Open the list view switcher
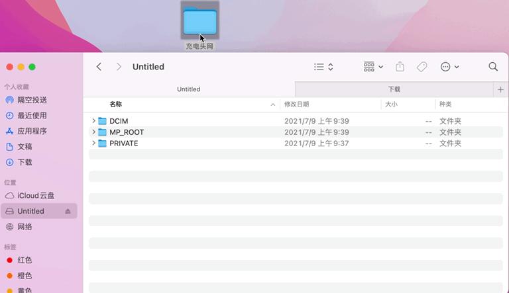Image resolution: width=509 pixels, height=293 pixels. 323,67
